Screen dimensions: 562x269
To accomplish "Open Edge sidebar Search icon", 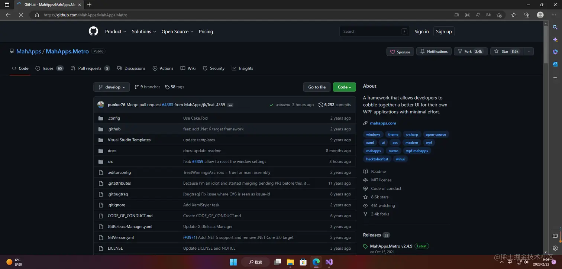I will [x=555, y=27].
